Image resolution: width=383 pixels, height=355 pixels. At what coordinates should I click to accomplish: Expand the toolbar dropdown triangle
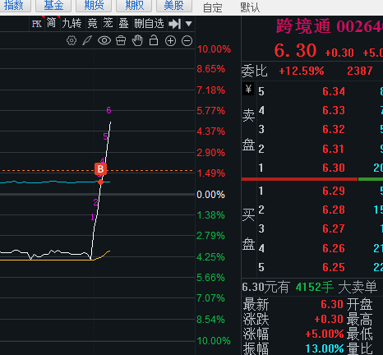pos(188,24)
